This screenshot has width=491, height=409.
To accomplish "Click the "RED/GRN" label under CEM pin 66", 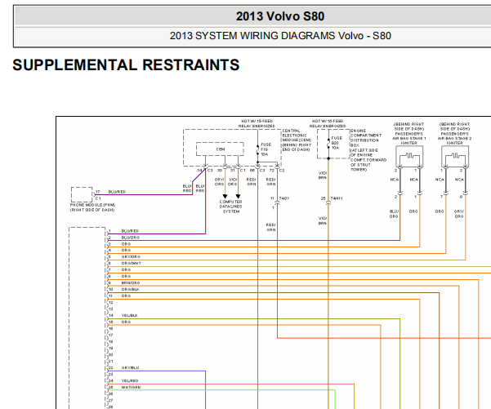I will point(252,182).
